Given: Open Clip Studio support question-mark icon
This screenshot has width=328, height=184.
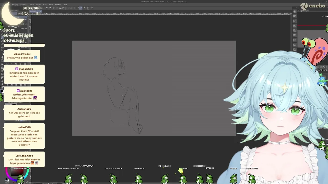Looking at the screenshot, I should point(92,8).
